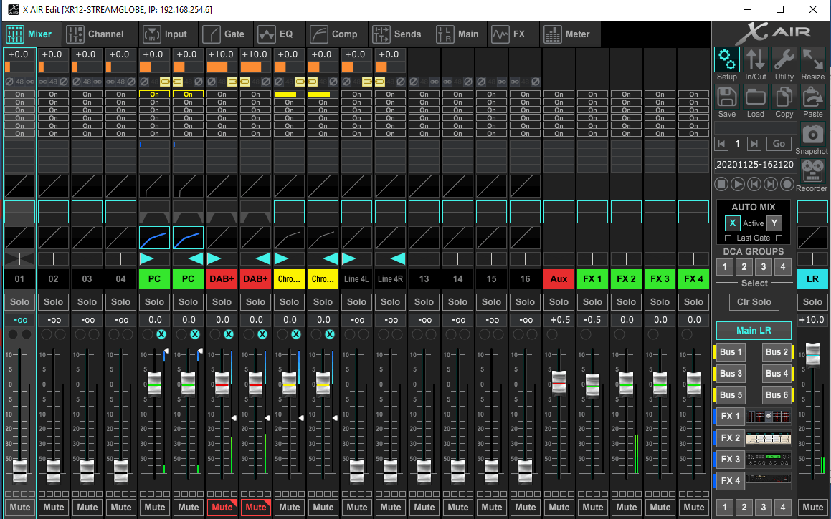Take a snapshot with the camera icon
831x519 pixels.
point(812,135)
